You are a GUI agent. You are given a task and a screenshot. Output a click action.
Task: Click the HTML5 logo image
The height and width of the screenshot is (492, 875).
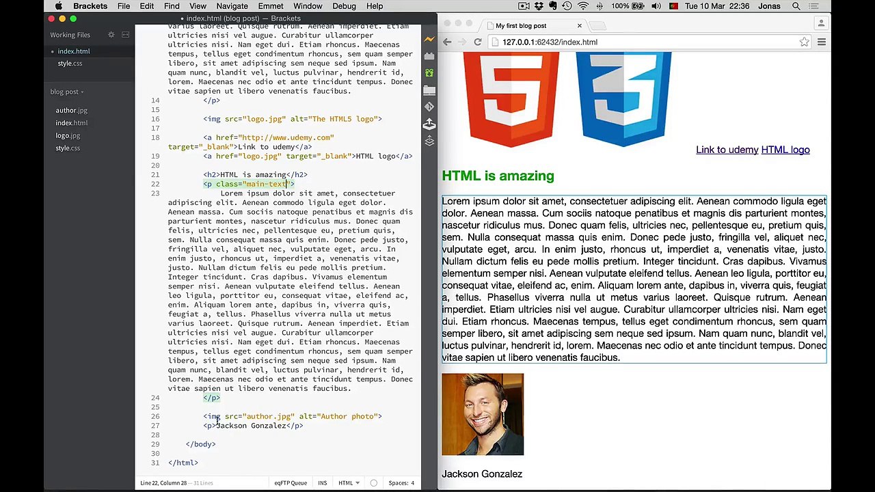pyautogui.click(x=511, y=100)
